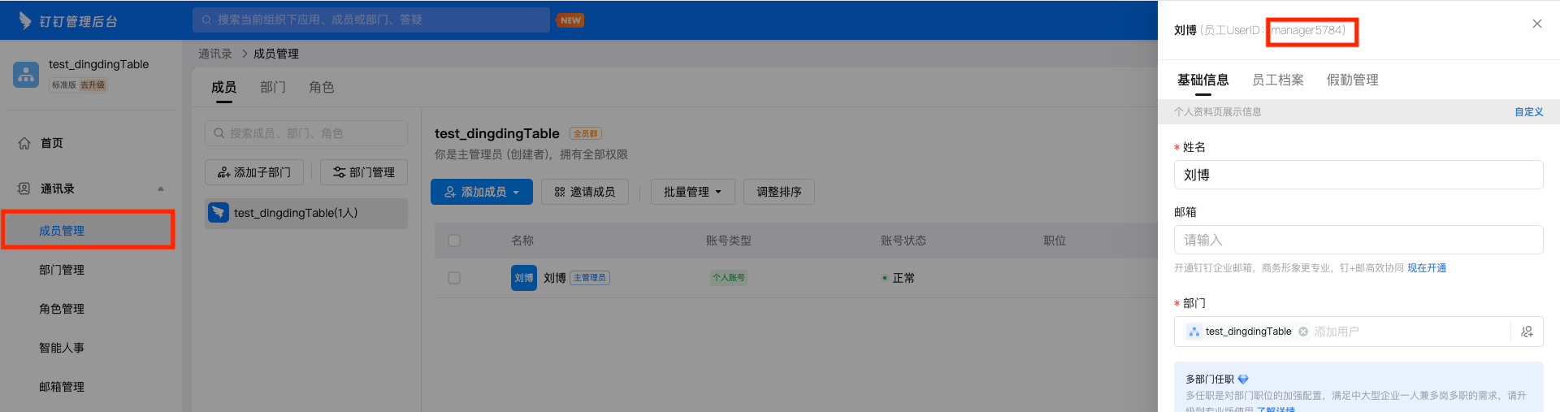
Task: Click the 部门 field 添加用户 placeholder
Action: click(x=1337, y=332)
